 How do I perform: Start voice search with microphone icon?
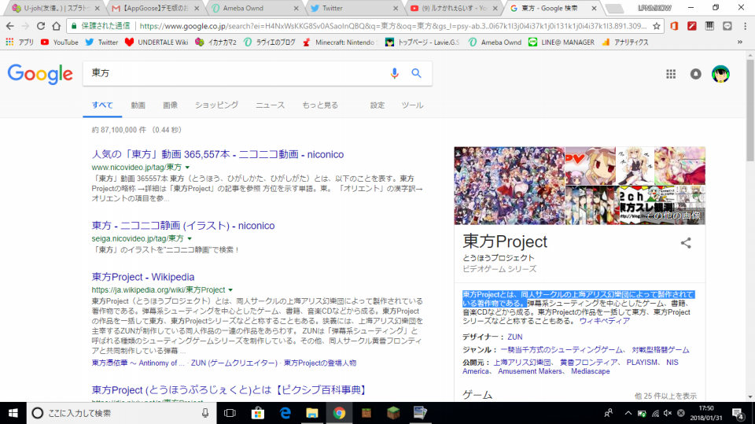[x=394, y=73]
